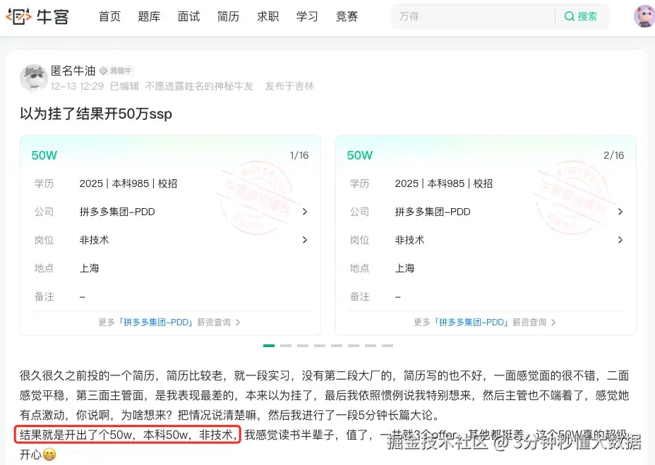The height and width of the screenshot is (465, 655).
Task: Click 拼多多集团-PDD company in card 2/16
Action: (433, 212)
